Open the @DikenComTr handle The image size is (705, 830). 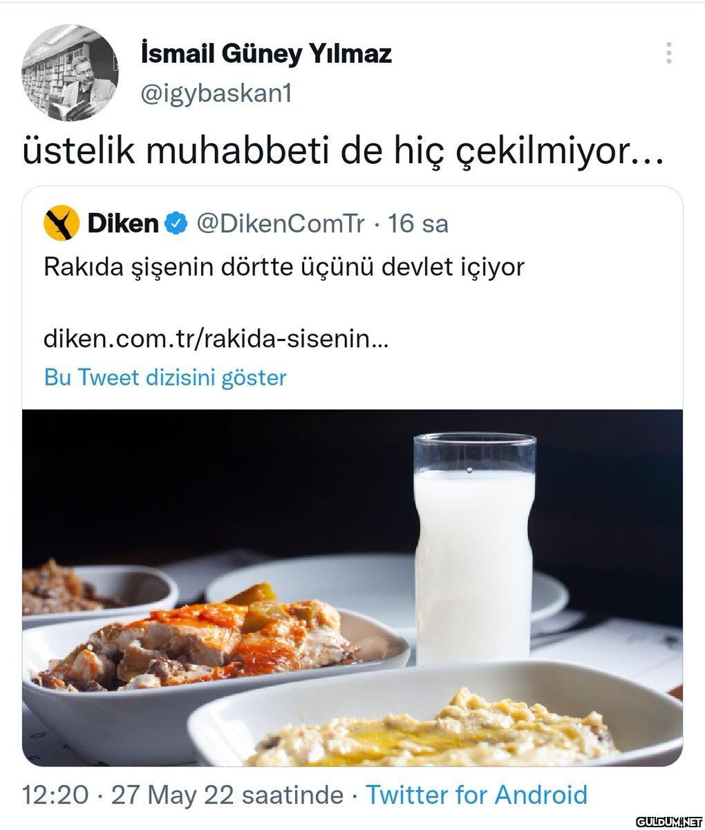[280, 223]
